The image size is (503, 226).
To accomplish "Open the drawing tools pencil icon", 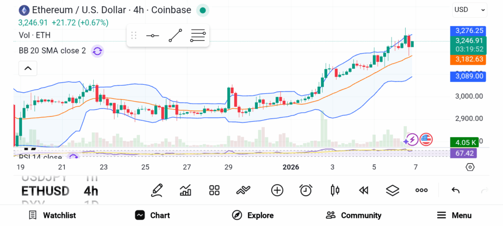I will pyautogui.click(x=157, y=190).
